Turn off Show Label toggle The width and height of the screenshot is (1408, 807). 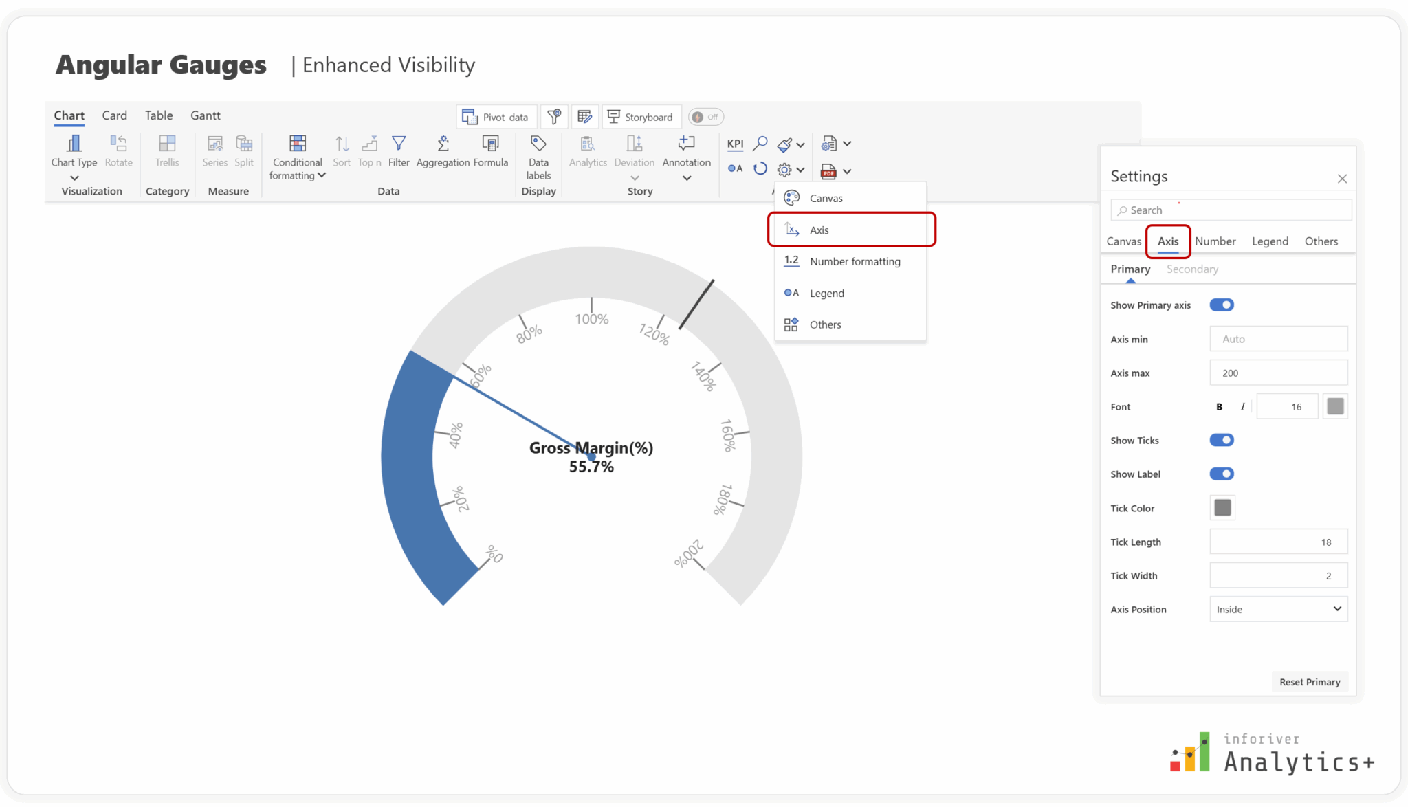point(1221,474)
